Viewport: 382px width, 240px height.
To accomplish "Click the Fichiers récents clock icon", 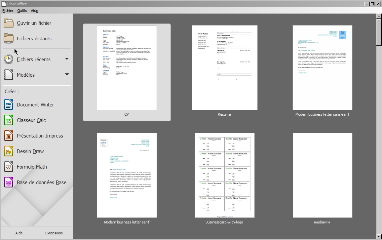I will click(x=9, y=59).
